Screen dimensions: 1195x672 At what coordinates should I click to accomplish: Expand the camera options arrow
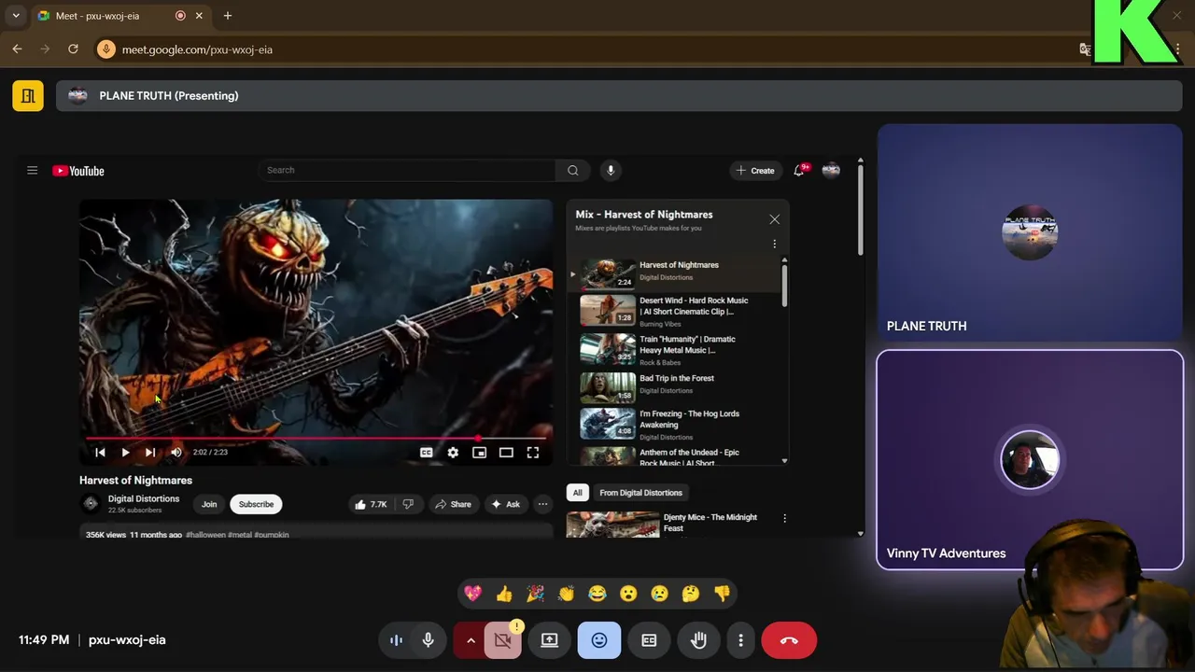471,640
